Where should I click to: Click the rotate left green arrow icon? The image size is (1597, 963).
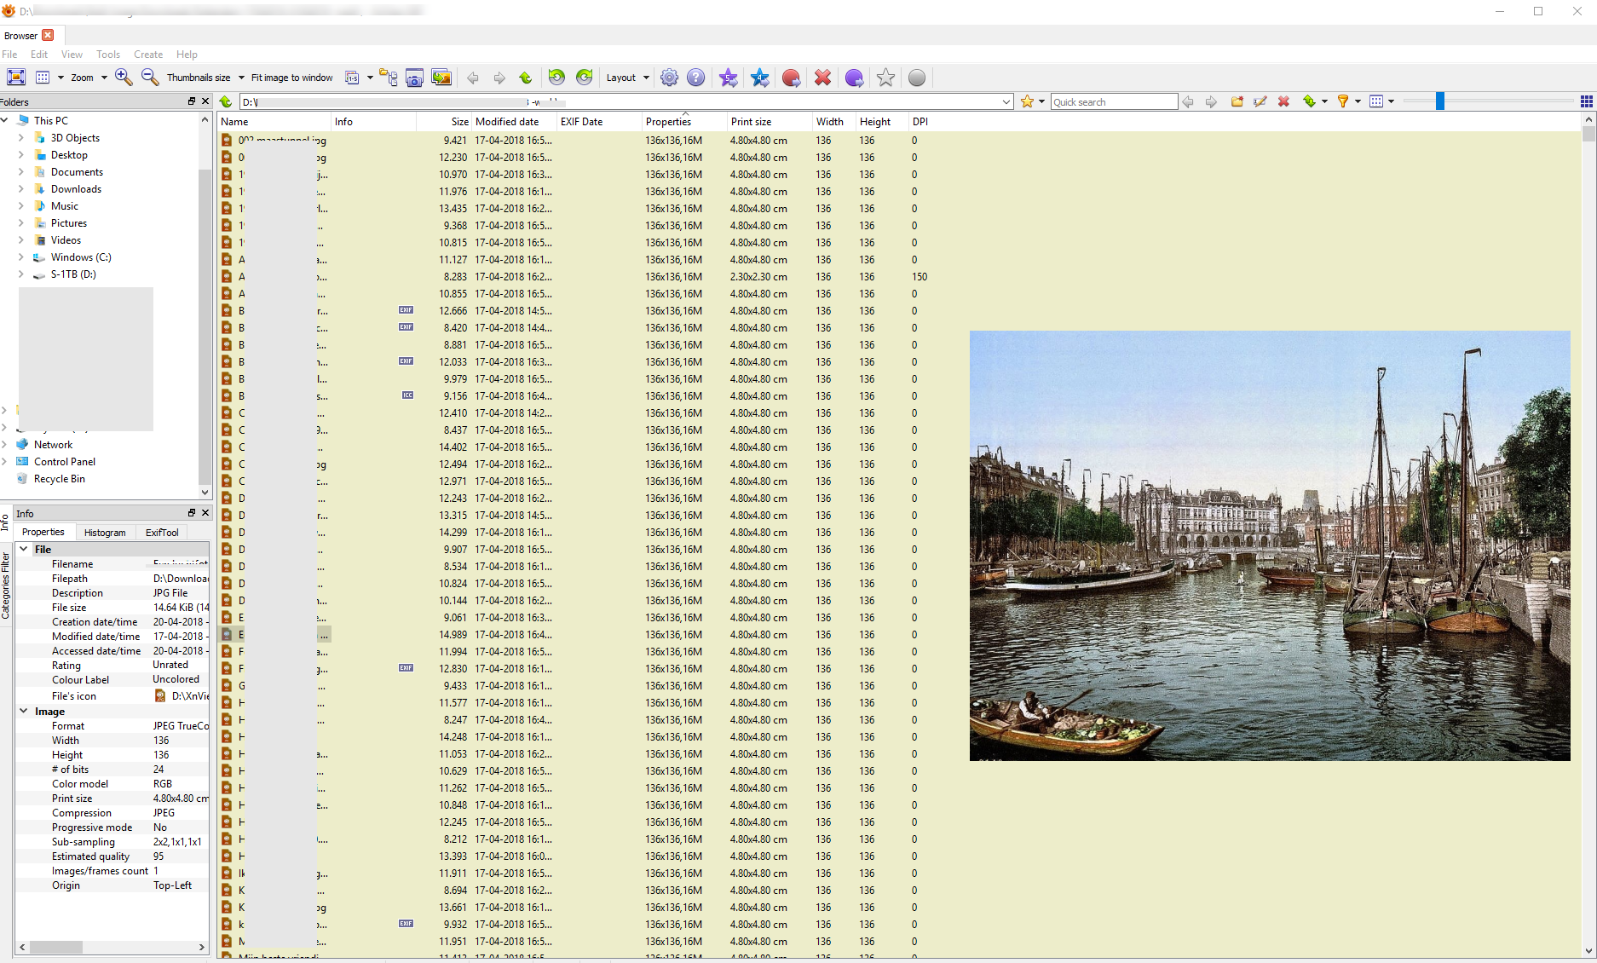click(556, 78)
